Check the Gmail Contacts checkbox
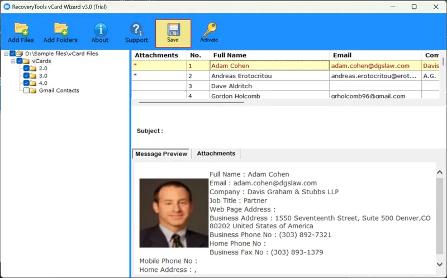The width and height of the screenshot is (447, 278). click(26, 90)
